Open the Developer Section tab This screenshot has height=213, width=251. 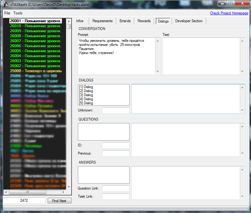[x=189, y=21]
